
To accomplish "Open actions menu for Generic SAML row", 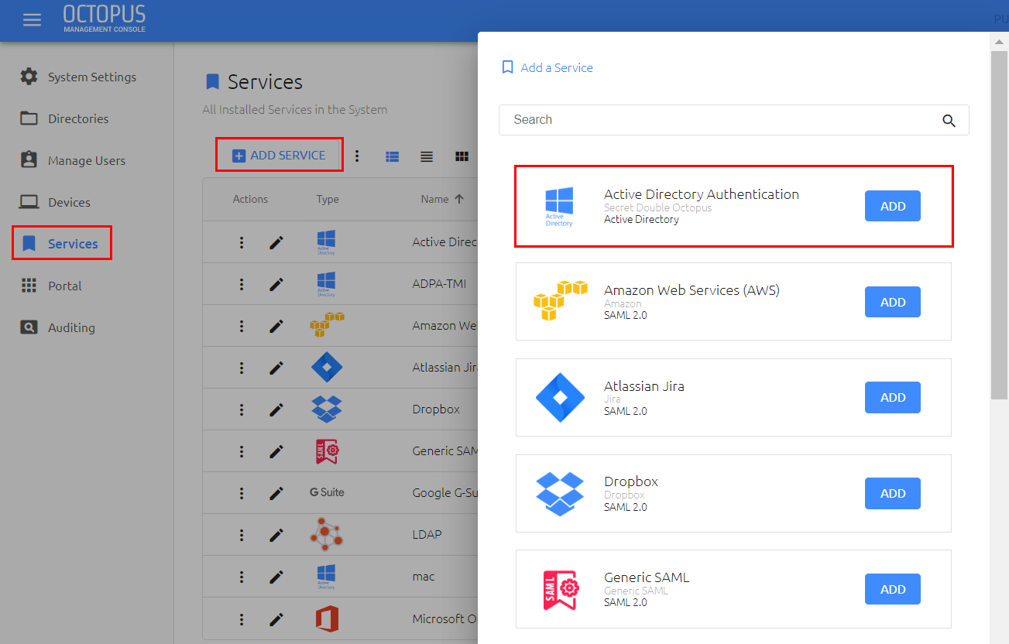I will (x=242, y=451).
